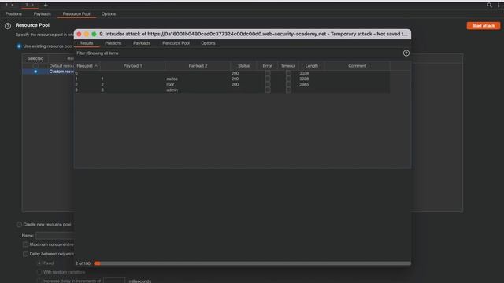The image size is (504, 283).
Task: Select result row for request 0
Action: click(x=232, y=73)
